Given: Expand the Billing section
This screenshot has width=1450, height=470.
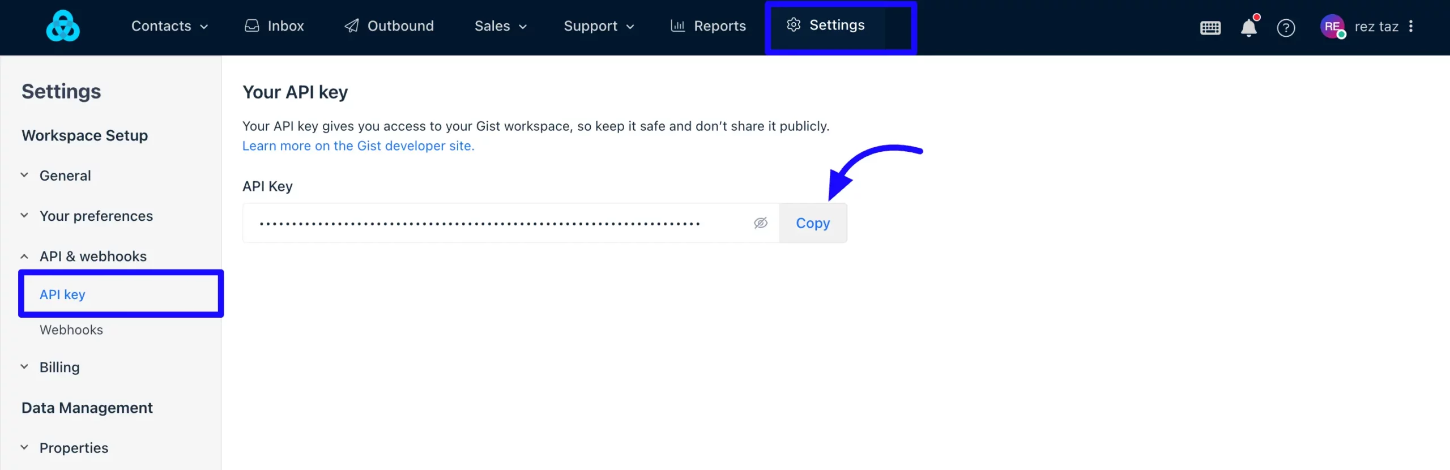Looking at the screenshot, I should click(x=24, y=367).
